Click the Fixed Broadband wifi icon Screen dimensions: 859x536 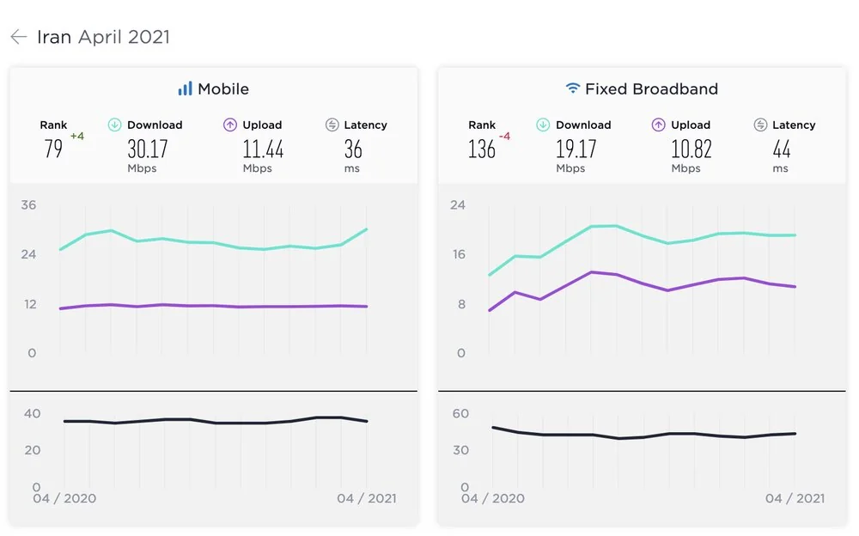point(573,88)
